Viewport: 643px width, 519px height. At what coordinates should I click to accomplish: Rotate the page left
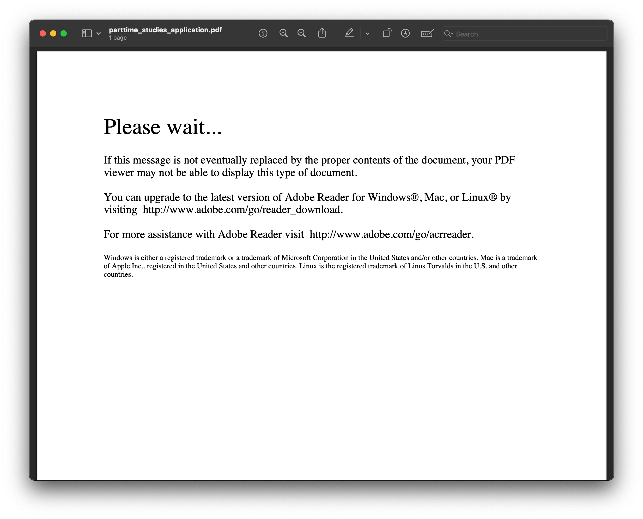387,33
